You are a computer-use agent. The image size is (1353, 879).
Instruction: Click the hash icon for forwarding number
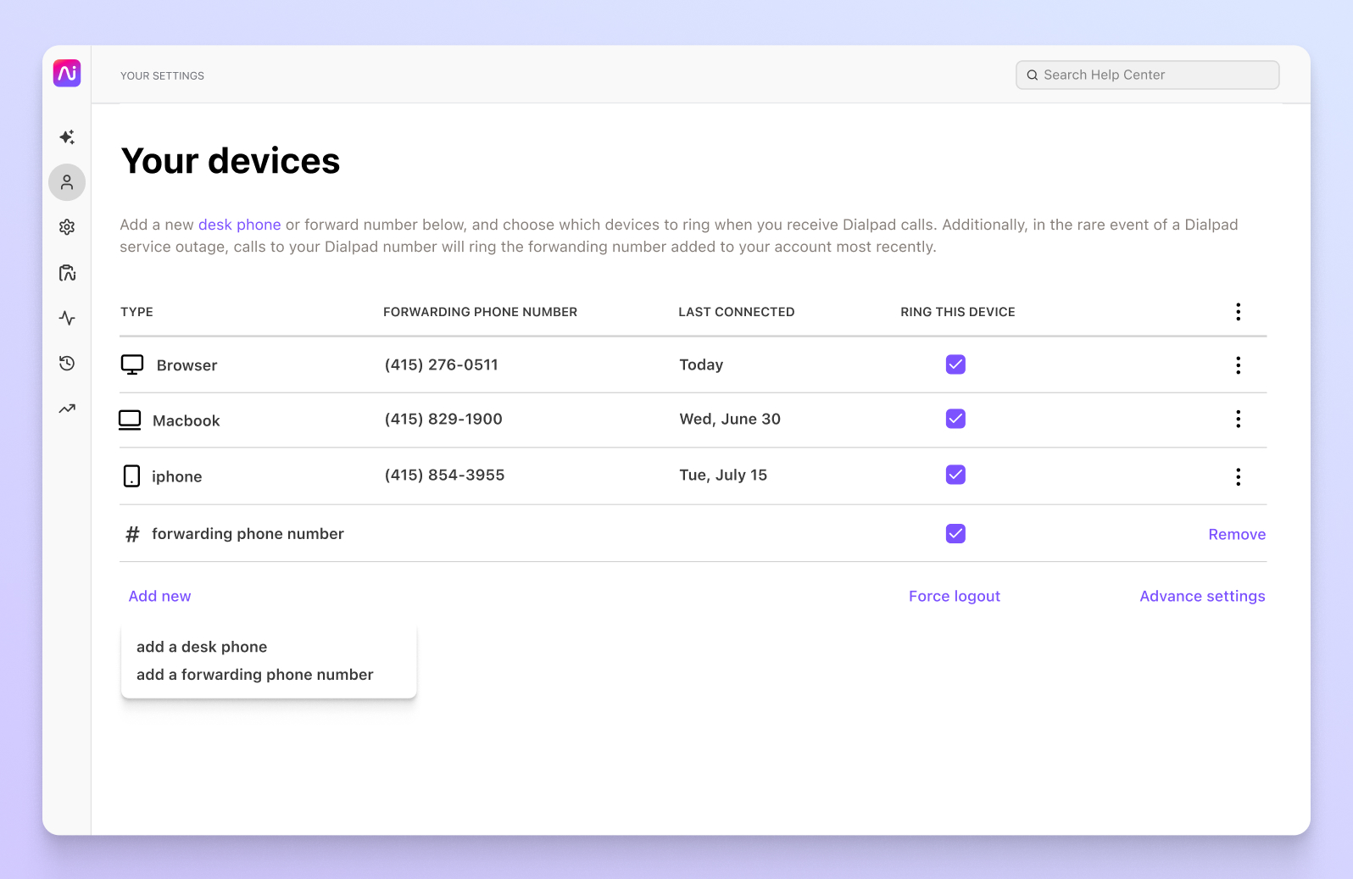coord(132,534)
